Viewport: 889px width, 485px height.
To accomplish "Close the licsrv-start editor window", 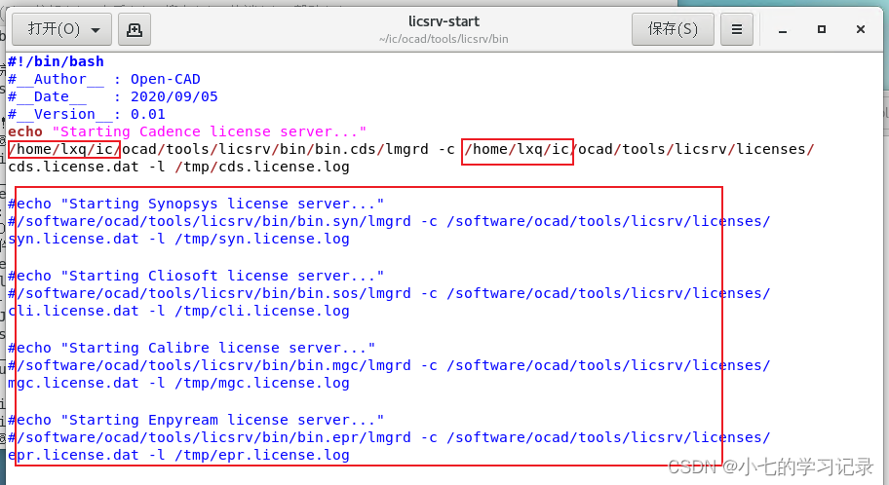I will coord(860,29).
